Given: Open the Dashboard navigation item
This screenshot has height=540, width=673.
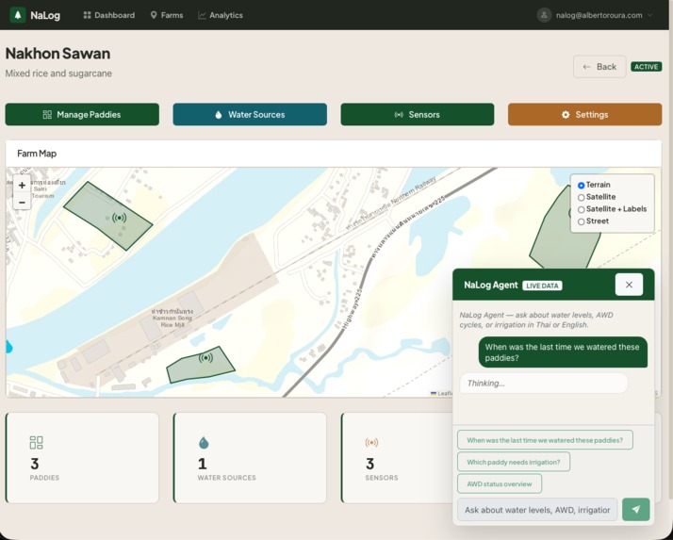Looking at the screenshot, I should coord(109,15).
